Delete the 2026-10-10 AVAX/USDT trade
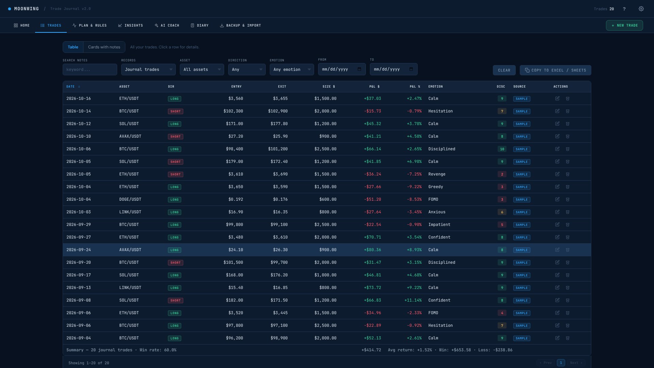Viewport: 654px width, 368px height. click(567, 136)
